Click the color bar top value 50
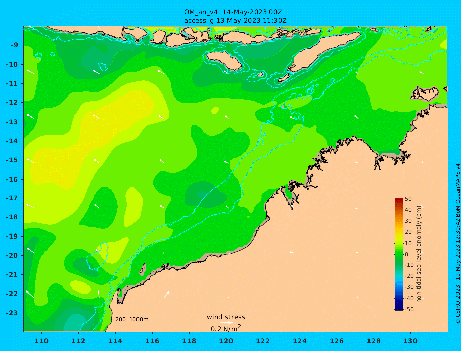Screen dimensions: 461x351 [408, 199]
